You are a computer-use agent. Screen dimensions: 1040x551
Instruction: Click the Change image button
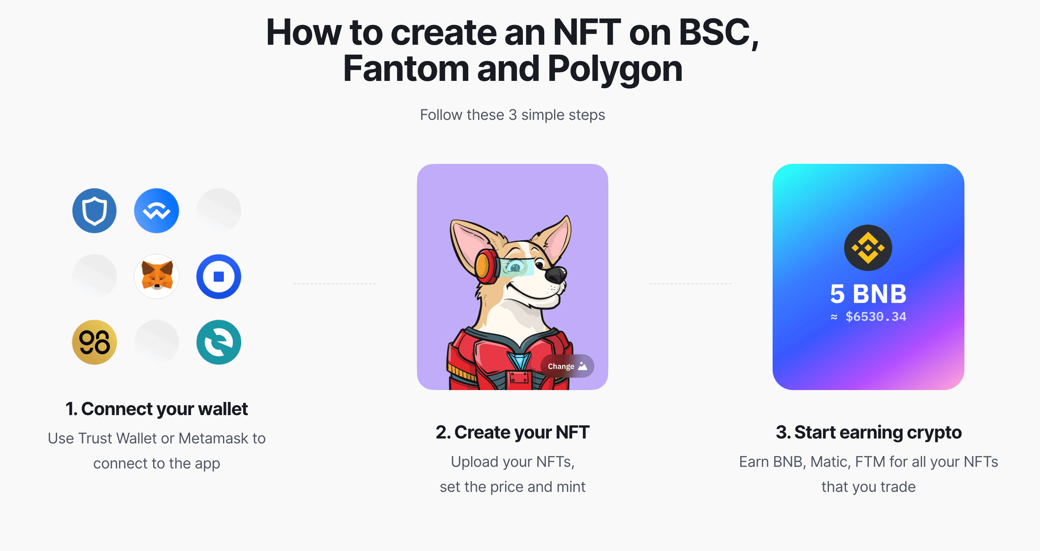point(567,366)
